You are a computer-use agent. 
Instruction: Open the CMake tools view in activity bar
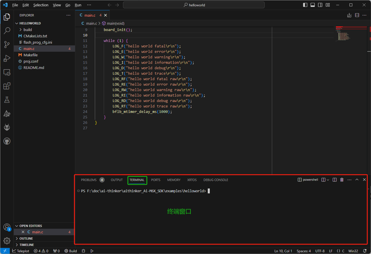7,113
